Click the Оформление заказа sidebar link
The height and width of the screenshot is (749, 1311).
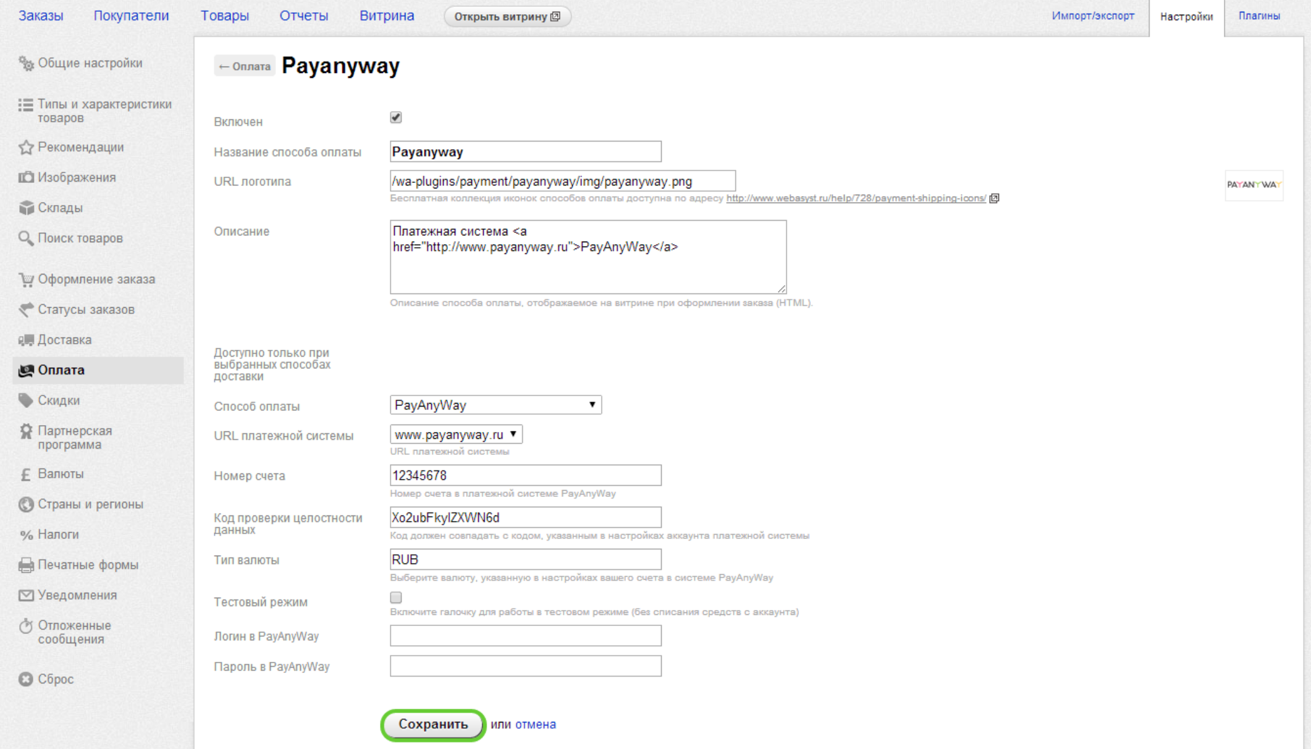click(x=96, y=279)
